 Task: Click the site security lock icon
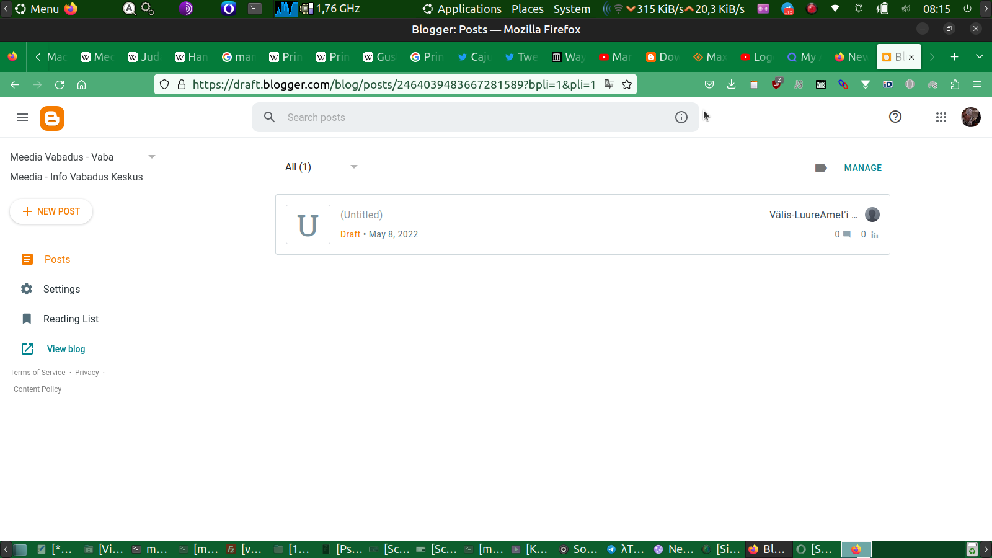[182, 84]
